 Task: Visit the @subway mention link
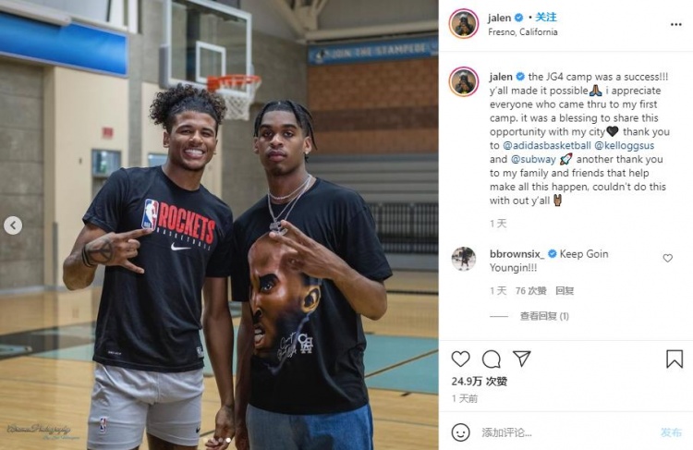coord(533,159)
